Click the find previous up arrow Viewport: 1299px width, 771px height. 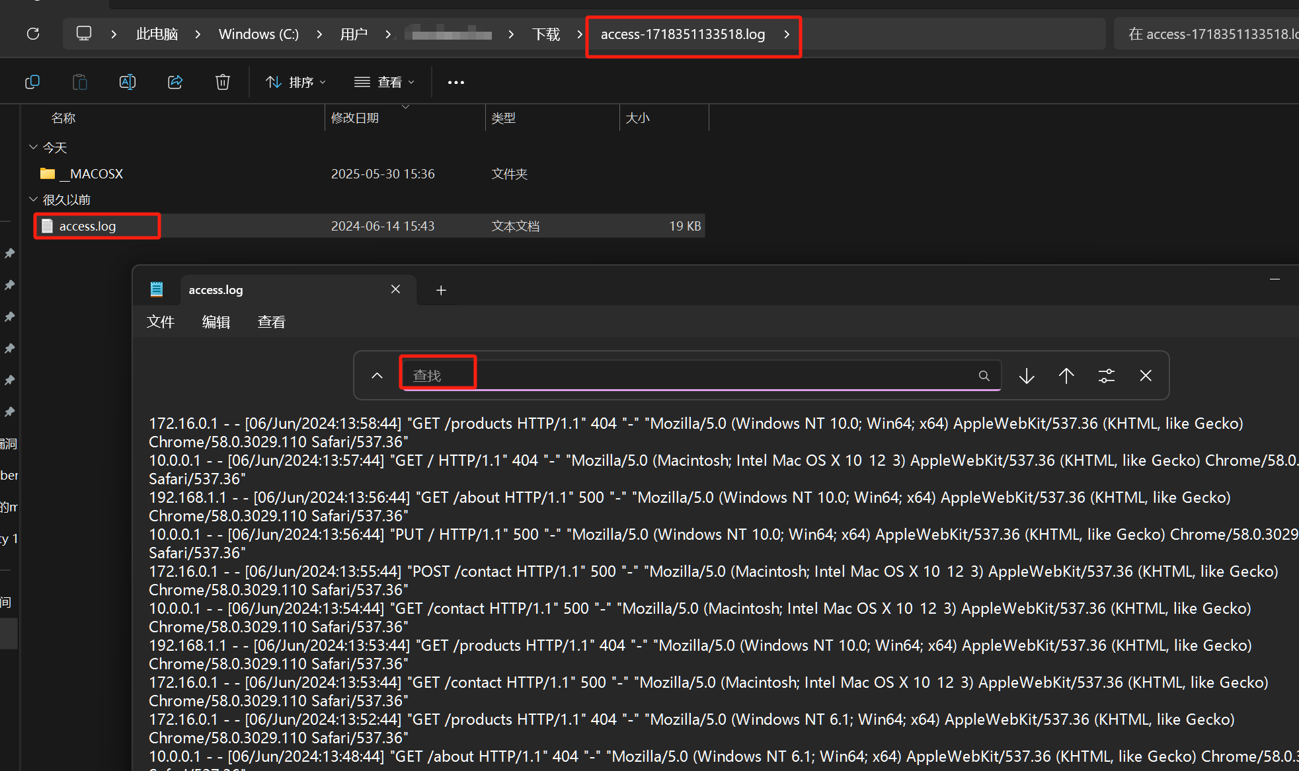pos(1066,376)
